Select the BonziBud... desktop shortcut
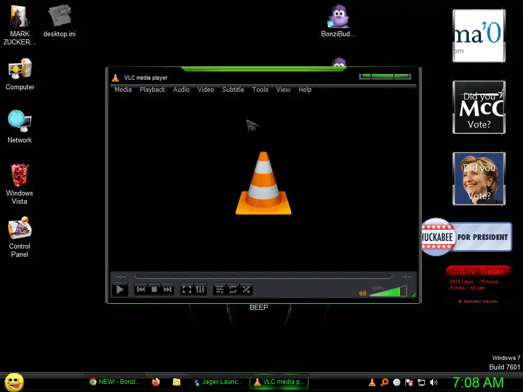Viewport: 523px width, 392px height. point(338,20)
